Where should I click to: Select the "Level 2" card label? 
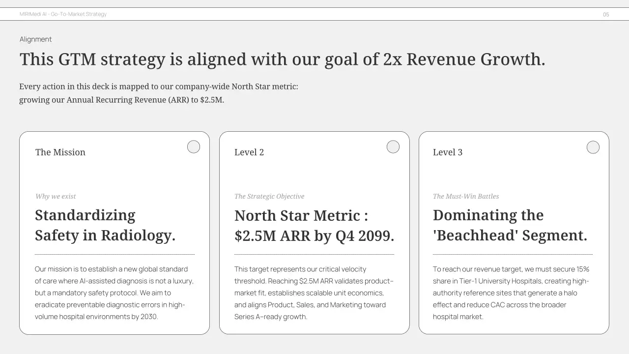click(x=249, y=152)
